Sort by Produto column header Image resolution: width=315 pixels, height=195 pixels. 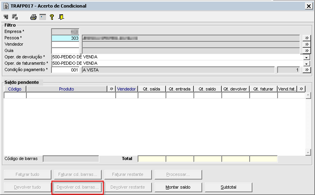tap(67, 89)
